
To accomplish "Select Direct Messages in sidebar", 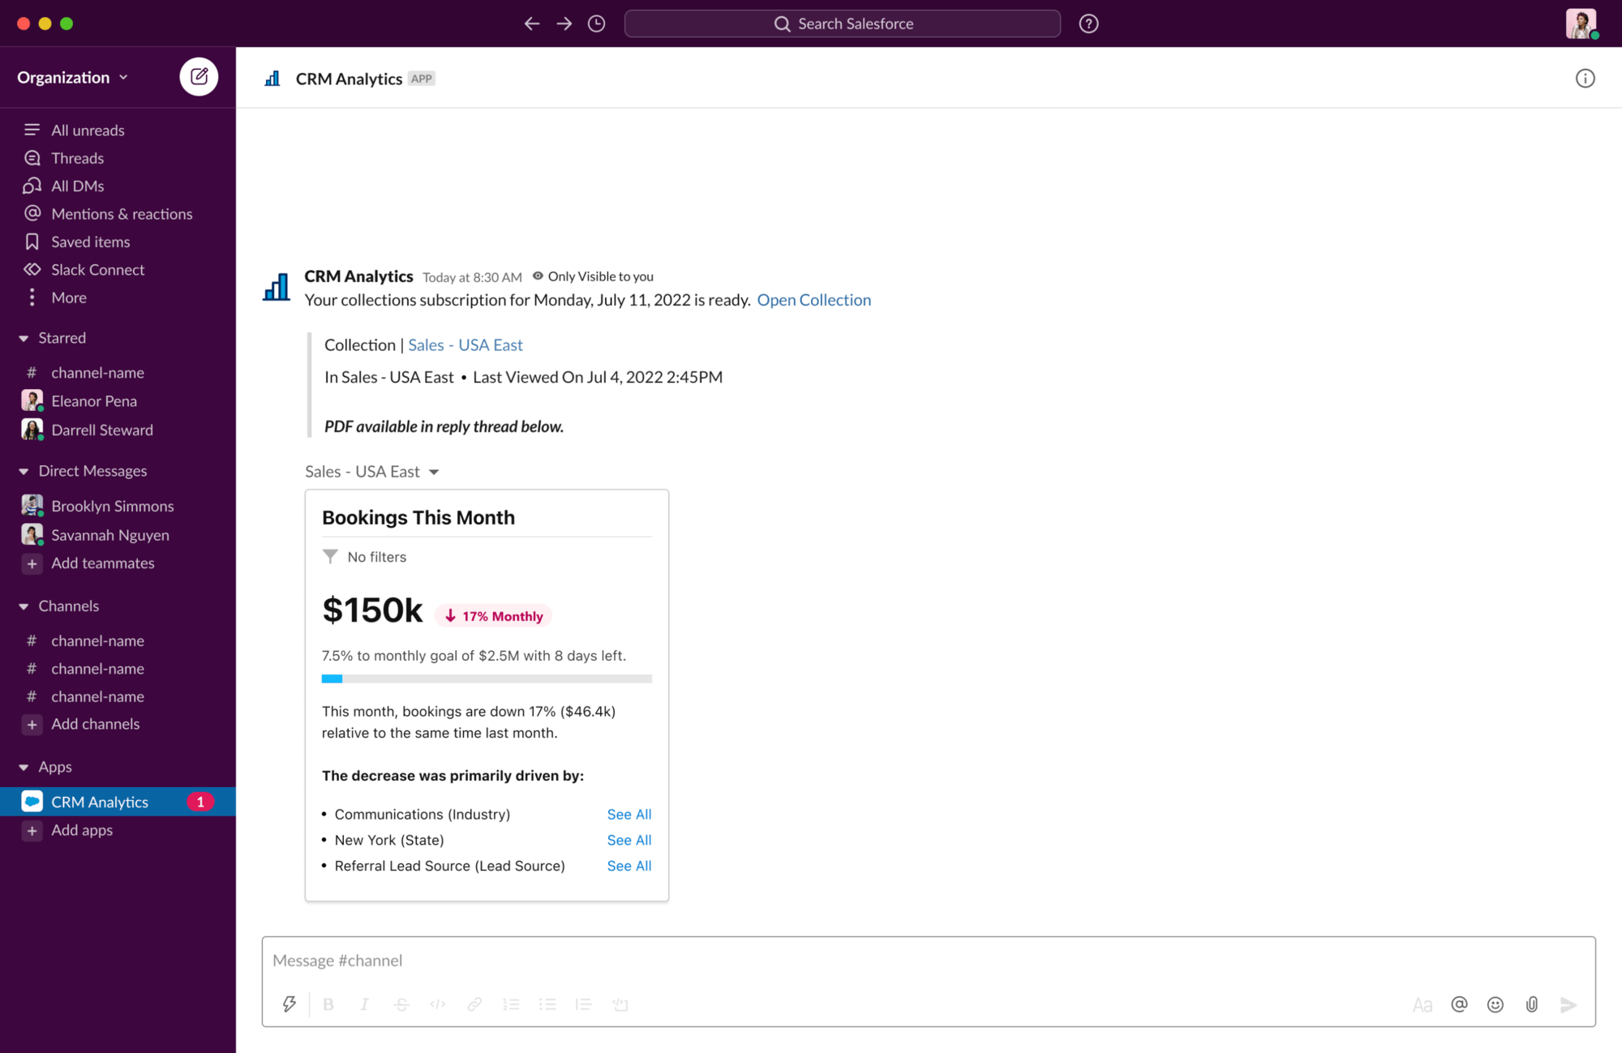I will [92, 470].
